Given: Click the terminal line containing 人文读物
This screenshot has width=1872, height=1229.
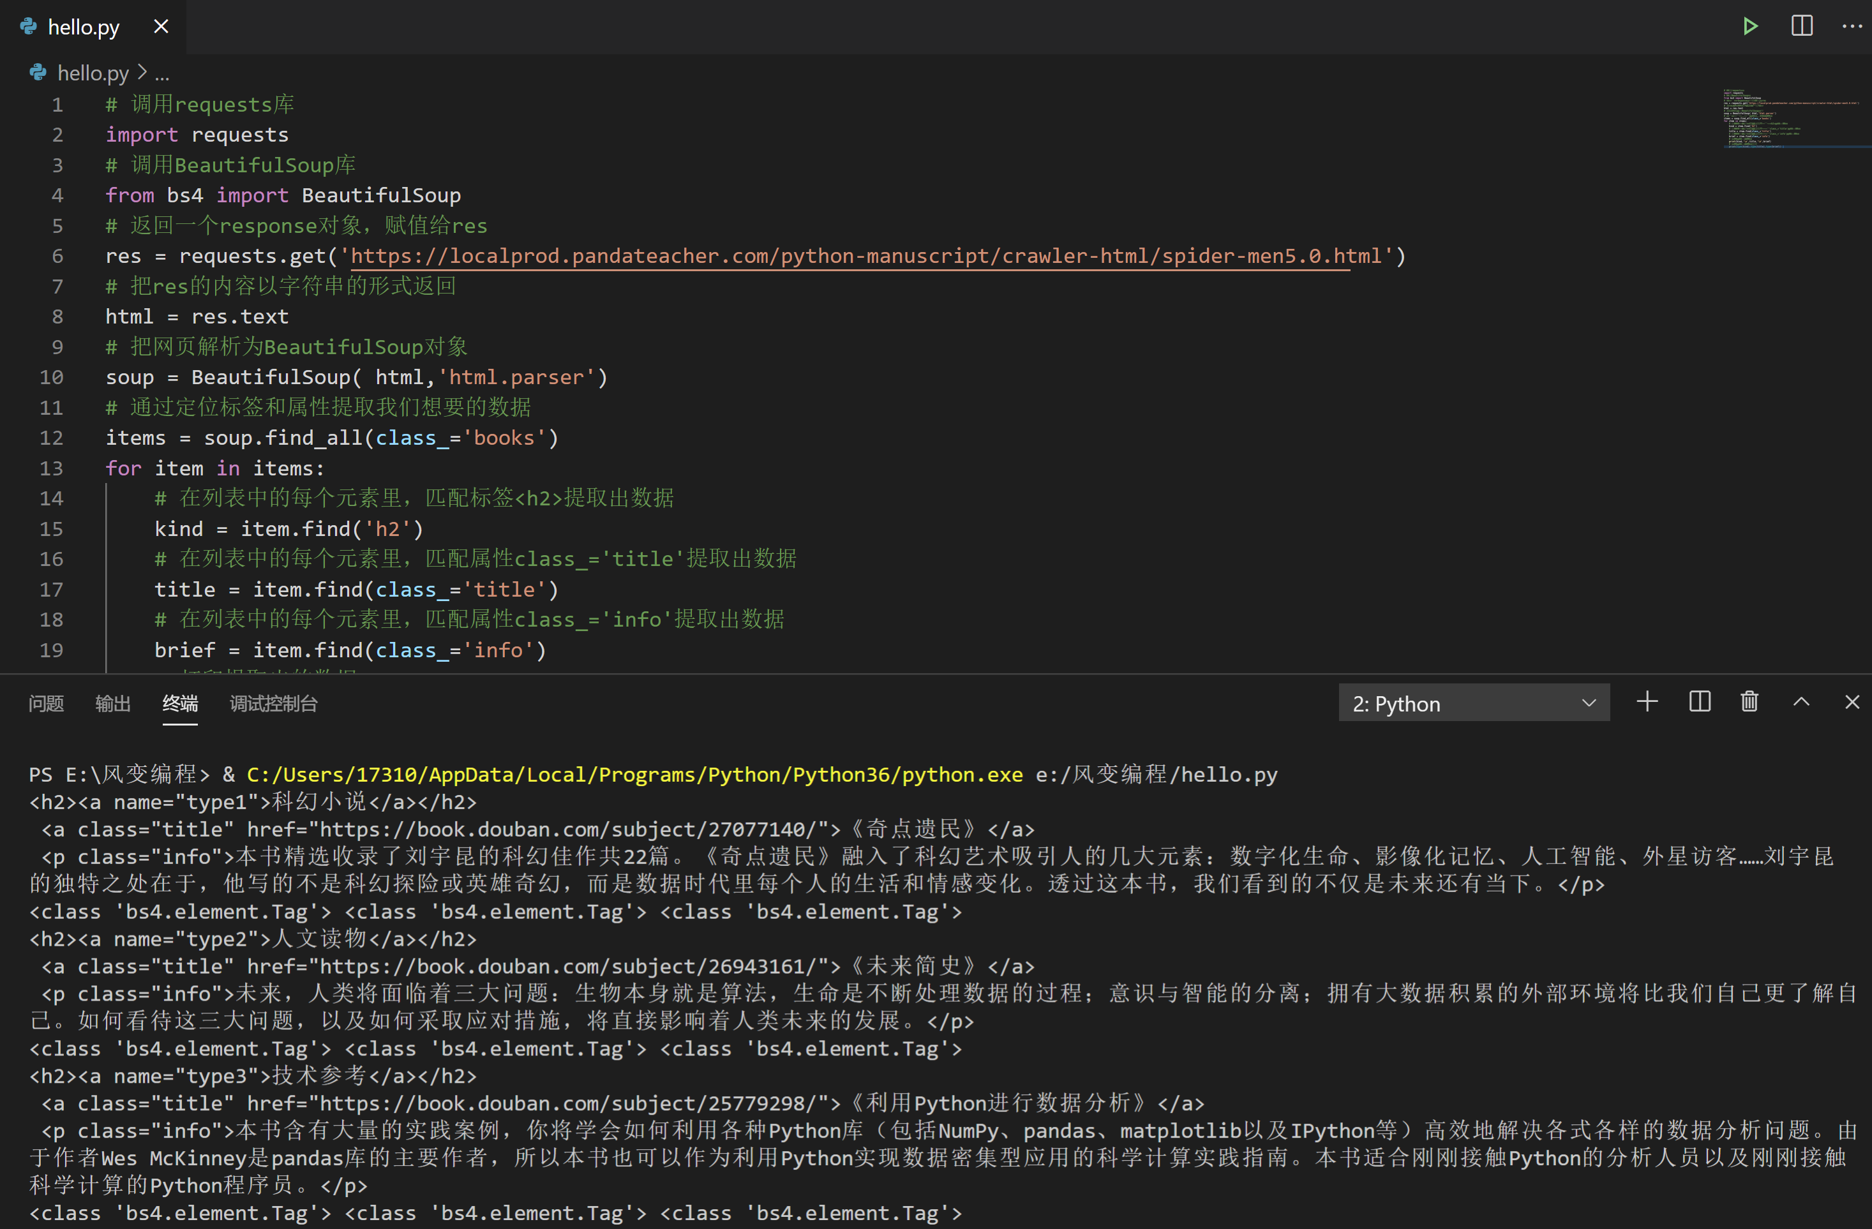Looking at the screenshot, I should [x=253, y=939].
